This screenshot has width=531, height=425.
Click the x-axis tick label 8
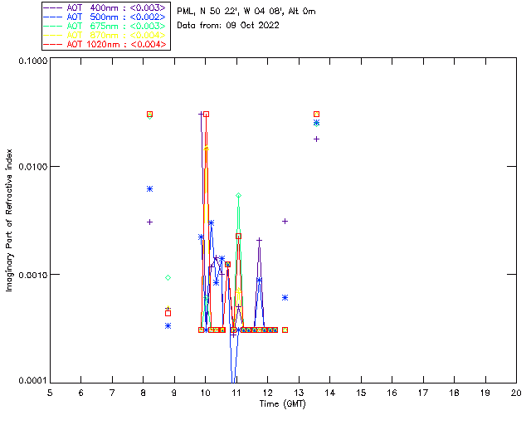(144, 393)
